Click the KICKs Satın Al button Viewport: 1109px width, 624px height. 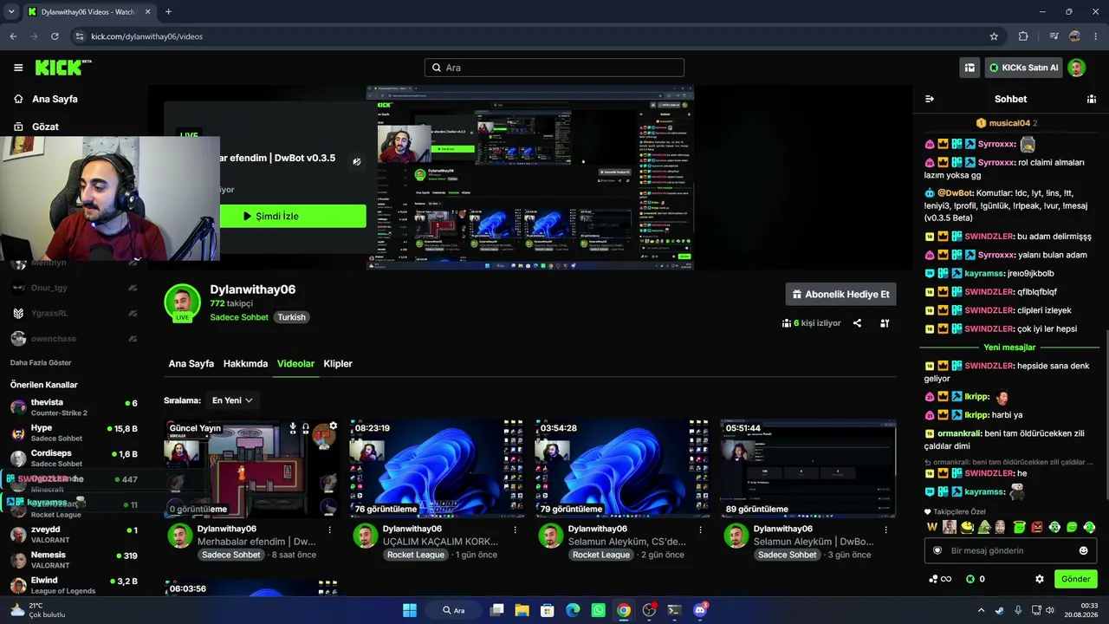[x=1023, y=68]
